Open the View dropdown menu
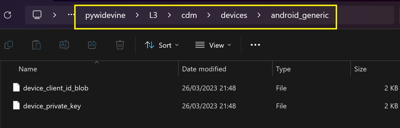This screenshot has height=128, width=400. click(213, 45)
